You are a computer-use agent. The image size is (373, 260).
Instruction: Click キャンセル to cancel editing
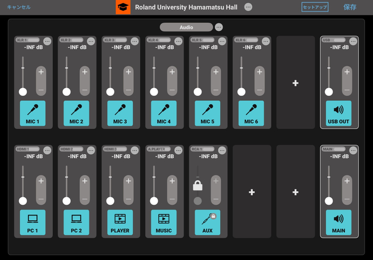[x=19, y=7]
